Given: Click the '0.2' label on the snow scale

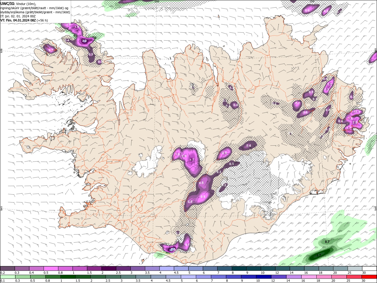Looking at the screenshot, I should click(x=3, y=273).
